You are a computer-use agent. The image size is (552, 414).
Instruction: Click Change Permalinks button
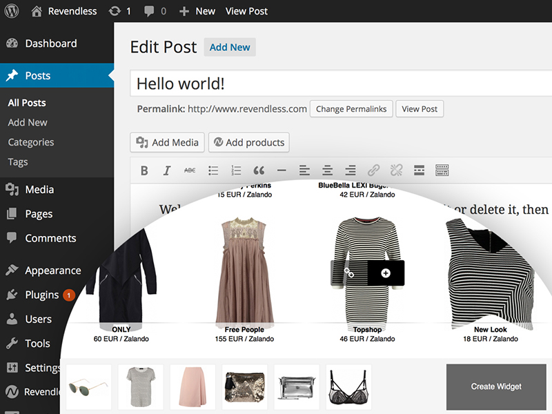coord(351,109)
